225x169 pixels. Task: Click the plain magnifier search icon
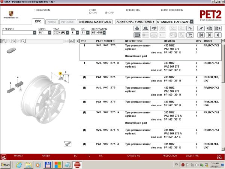(x=23, y=41)
